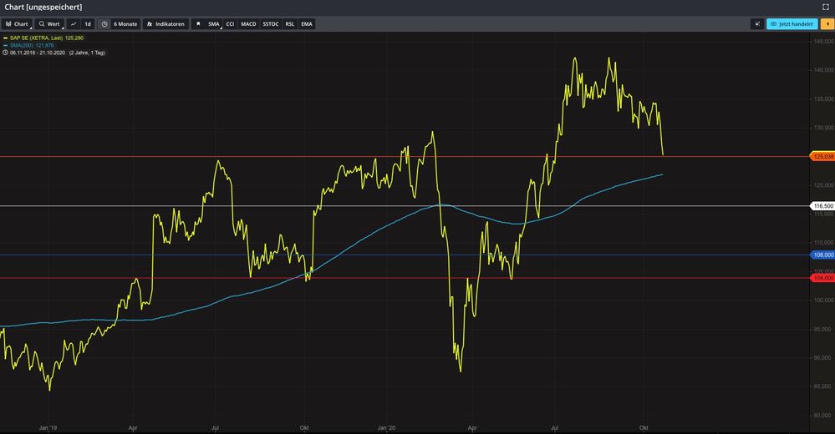Open the Wert search dropdown
835x434 pixels.
click(49, 24)
